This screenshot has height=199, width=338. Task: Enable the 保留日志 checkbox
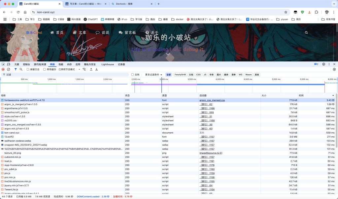(x=27, y=70)
